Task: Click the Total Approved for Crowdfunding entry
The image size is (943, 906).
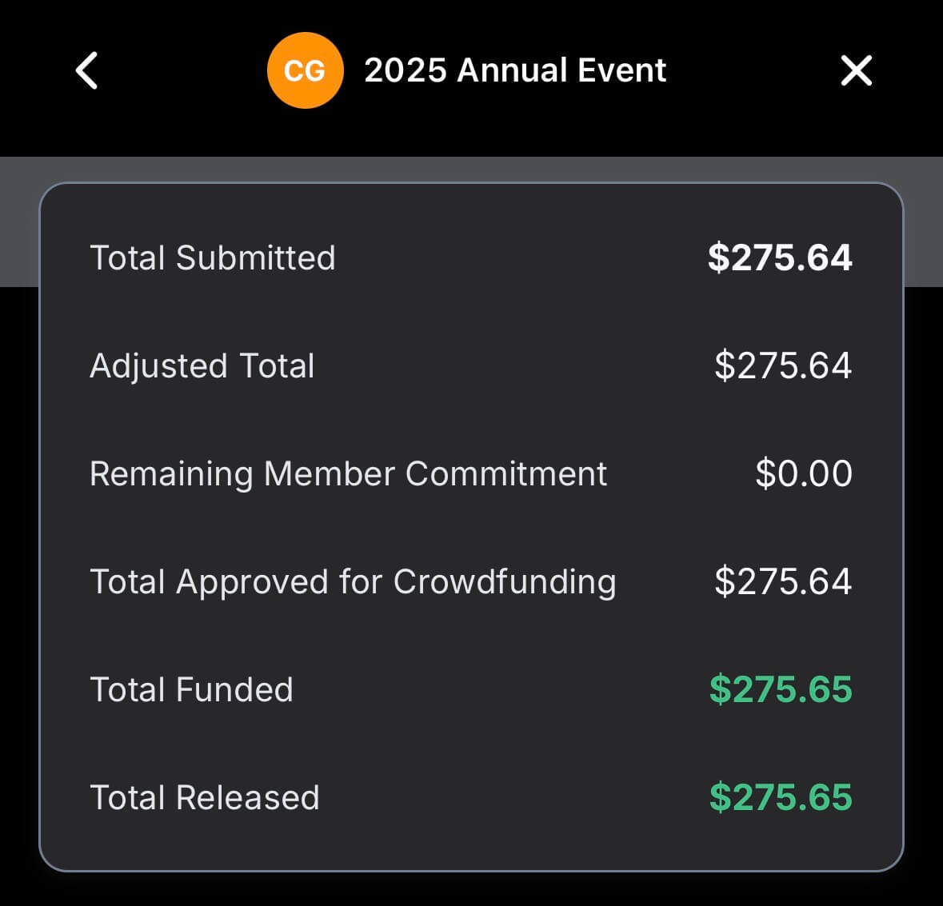Action: tap(472, 581)
